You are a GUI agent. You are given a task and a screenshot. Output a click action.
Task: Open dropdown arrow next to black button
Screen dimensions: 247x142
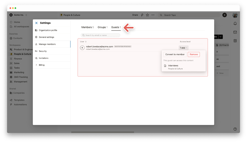221,37
